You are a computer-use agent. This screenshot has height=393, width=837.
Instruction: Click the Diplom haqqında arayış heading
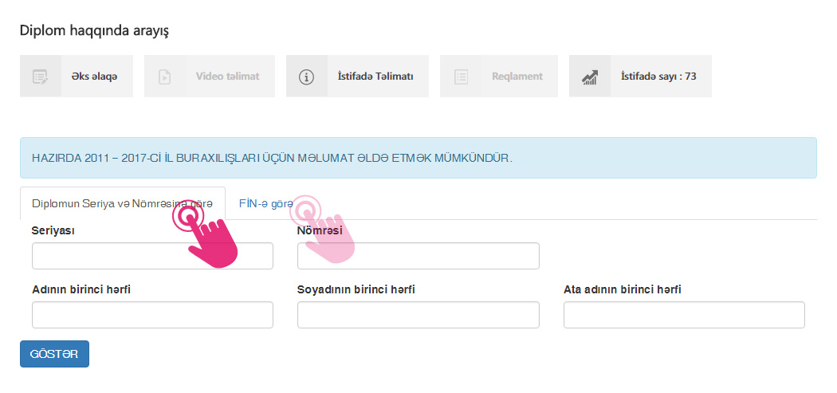[95, 30]
